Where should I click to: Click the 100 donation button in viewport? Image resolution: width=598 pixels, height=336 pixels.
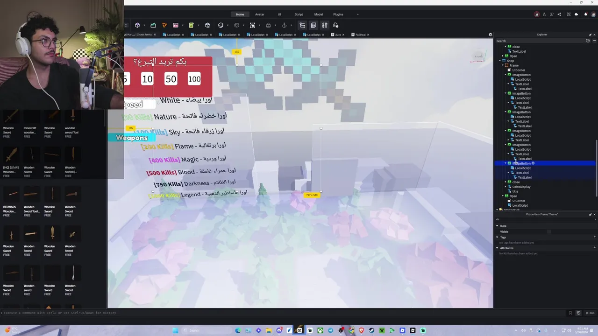(x=194, y=79)
